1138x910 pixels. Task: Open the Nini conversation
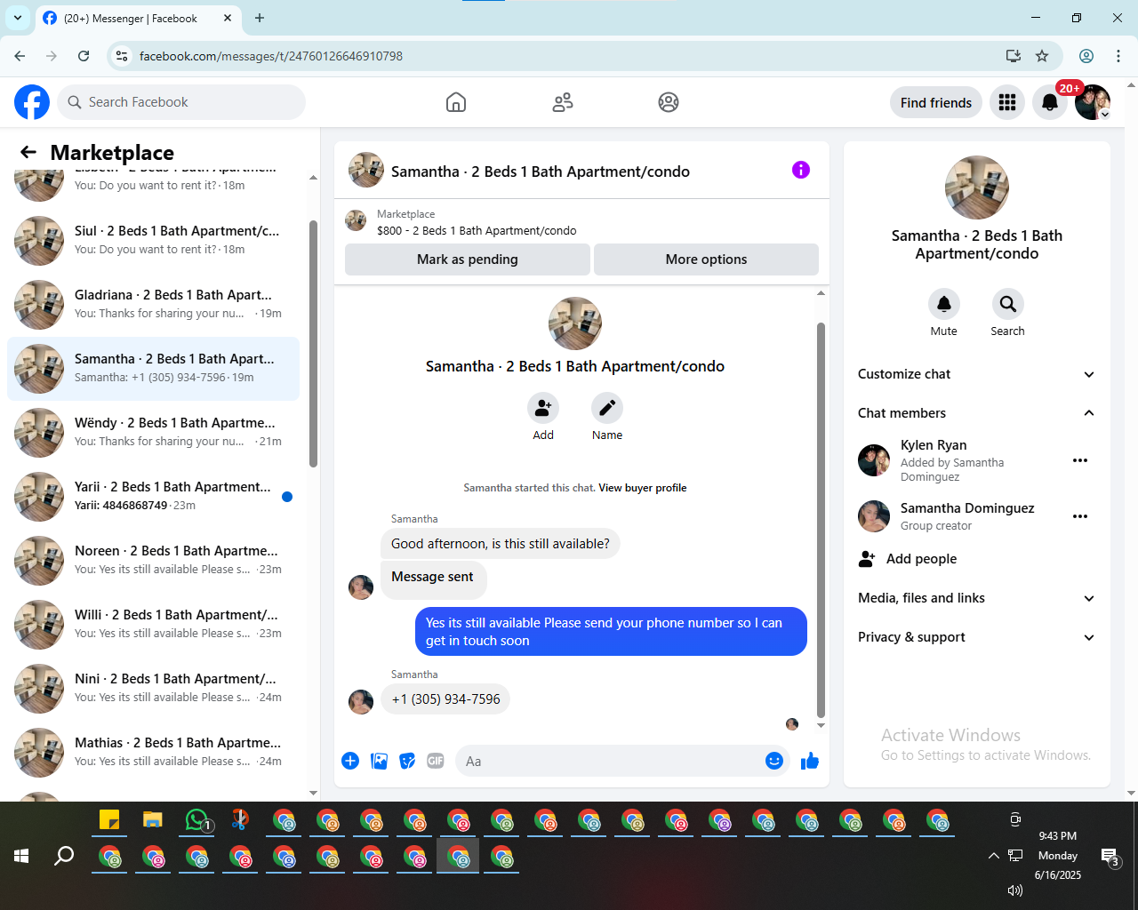point(153,689)
